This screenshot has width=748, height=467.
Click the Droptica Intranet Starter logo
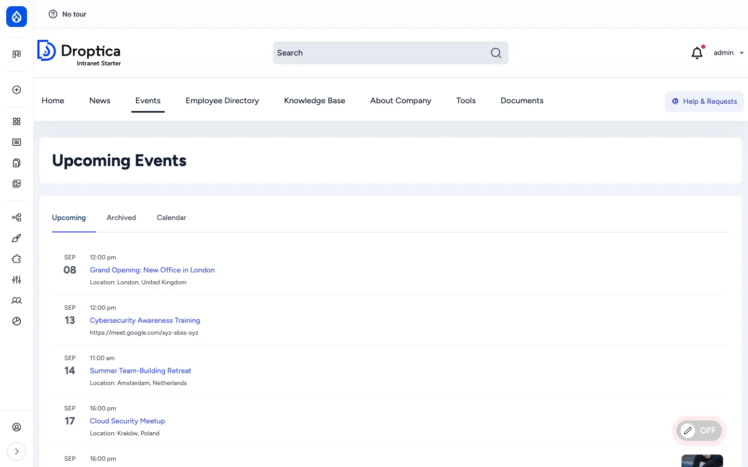coord(79,53)
